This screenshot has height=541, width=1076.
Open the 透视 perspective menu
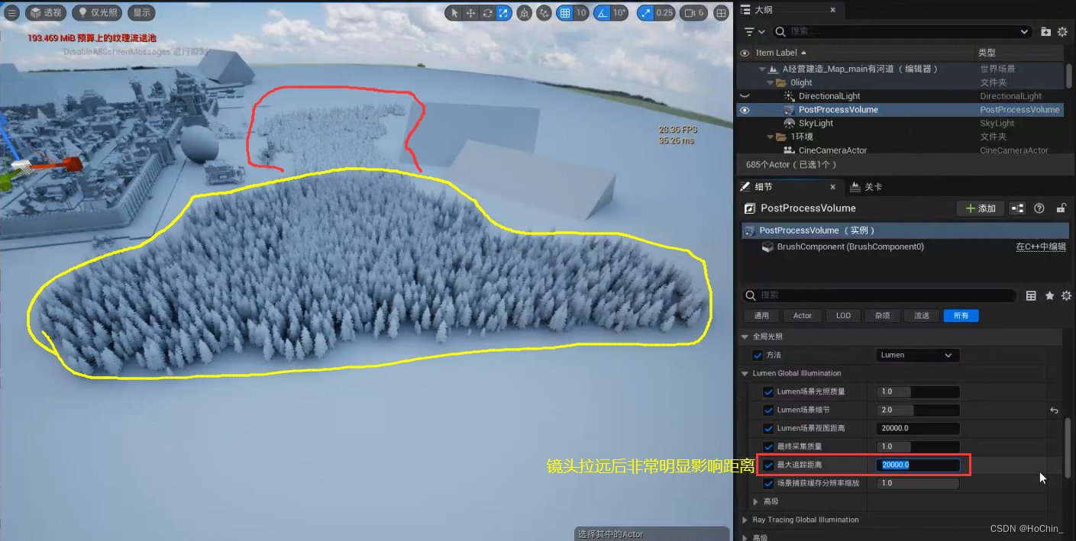point(45,12)
